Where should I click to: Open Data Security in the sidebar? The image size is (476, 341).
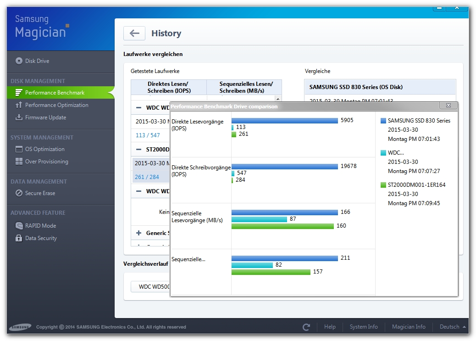41,238
